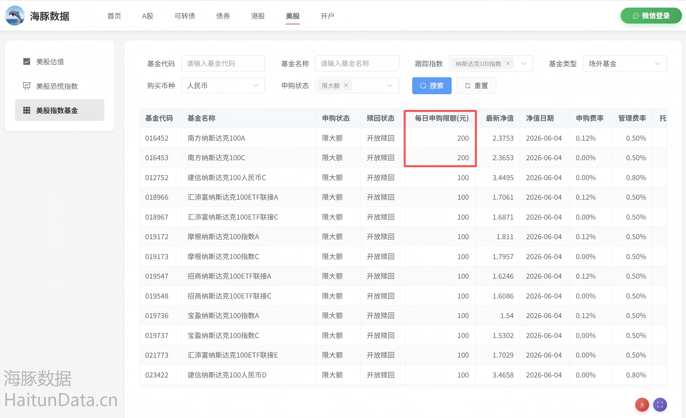
Task: Select fund code 021773
Action: pyautogui.click(x=157, y=355)
